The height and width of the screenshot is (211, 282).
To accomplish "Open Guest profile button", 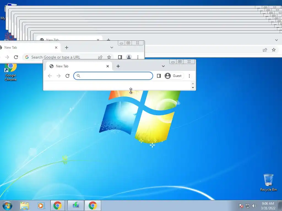I will click(x=174, y=76).
